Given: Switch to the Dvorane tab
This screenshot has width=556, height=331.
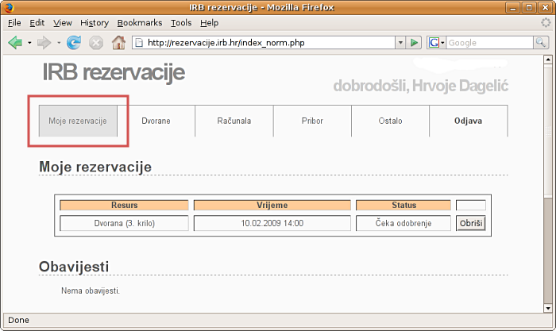Looking at the screenshot, I should tap(156, 121).
